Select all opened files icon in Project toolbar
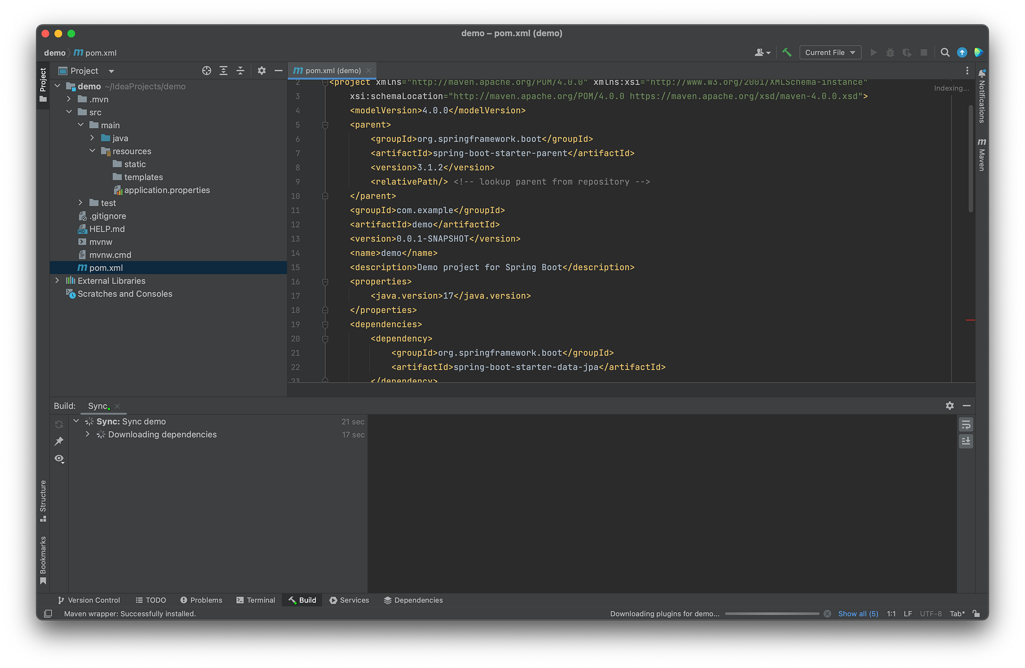 pos(207,71)
